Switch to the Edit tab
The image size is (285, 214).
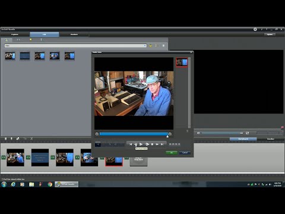pyautogui.click(x=45, y=34)
